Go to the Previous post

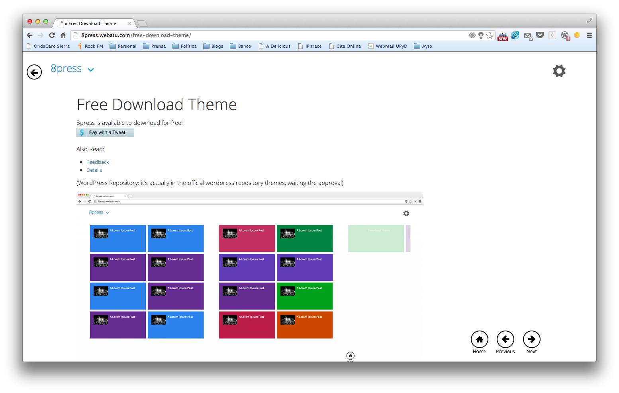pos(505,339)
